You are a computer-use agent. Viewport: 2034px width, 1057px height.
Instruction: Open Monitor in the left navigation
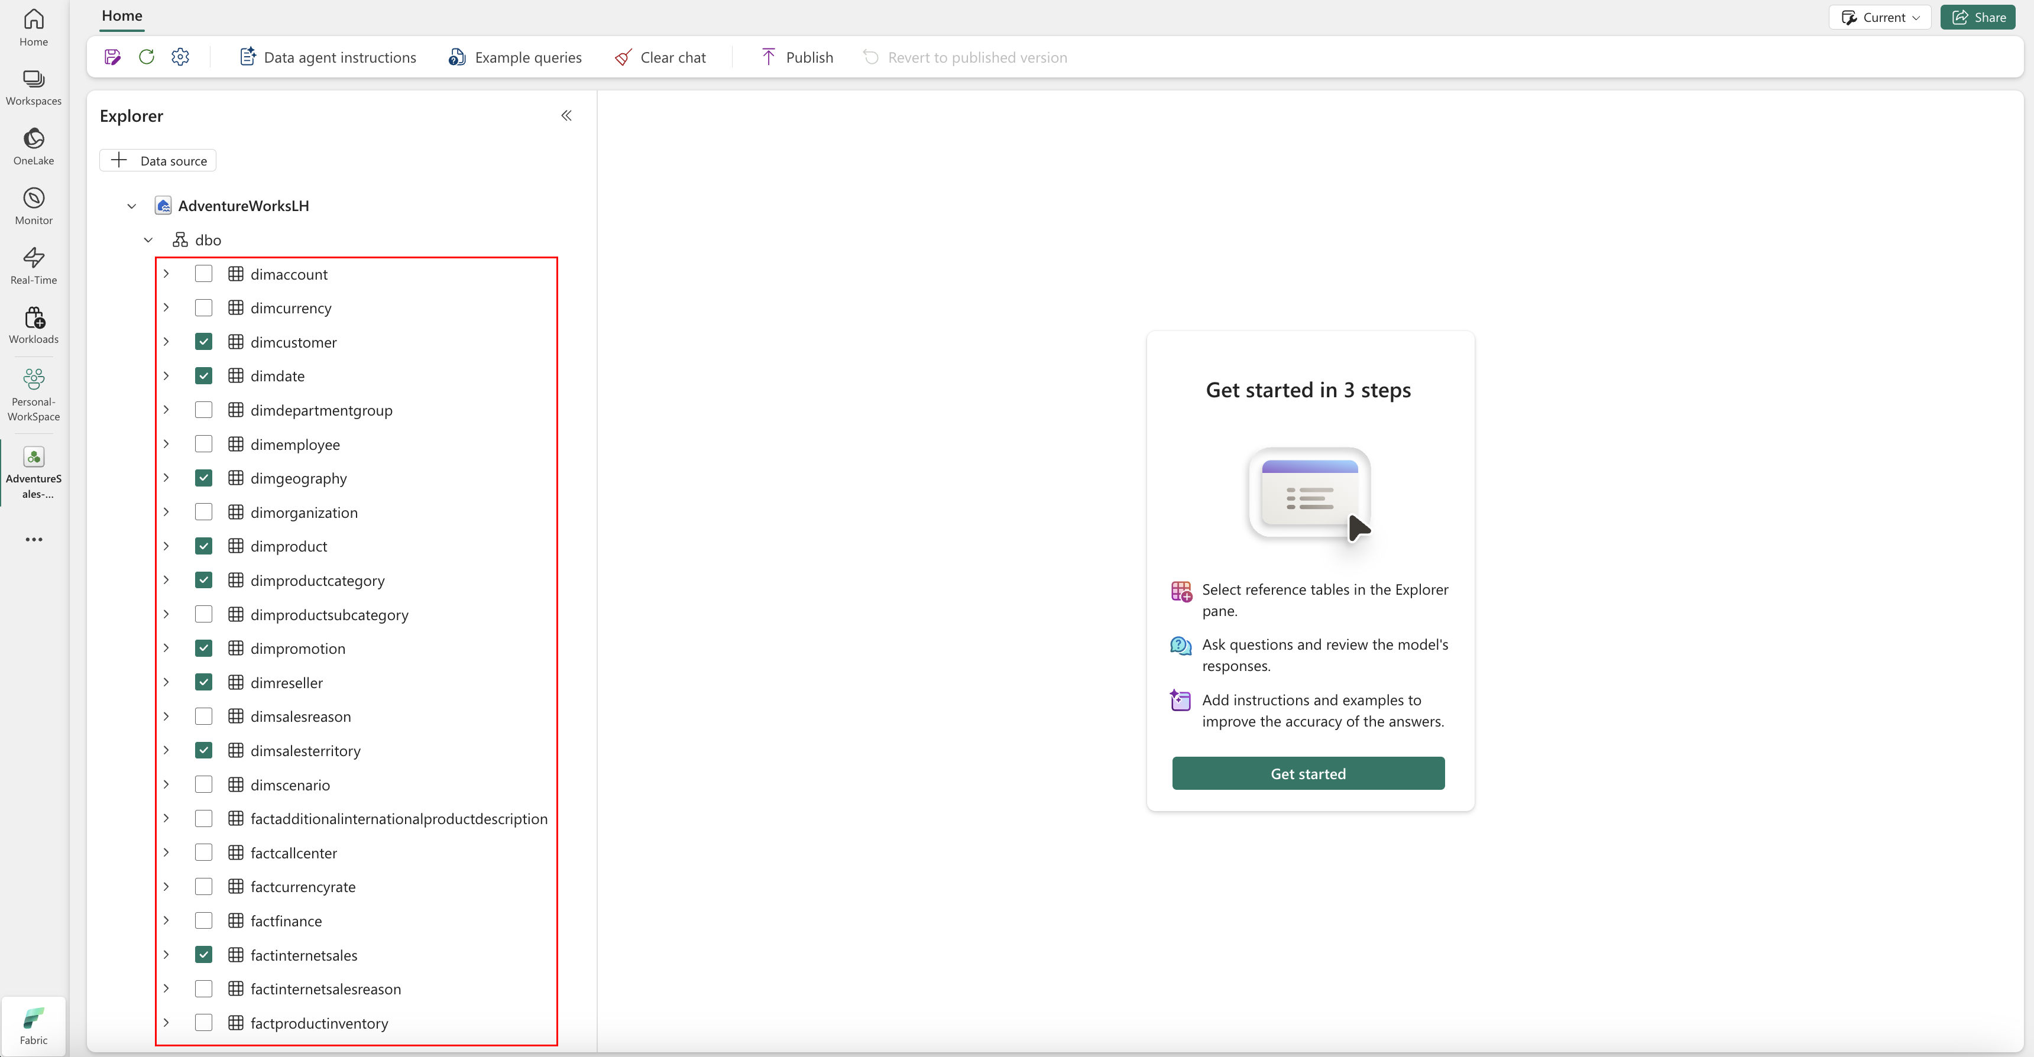[33, 206]
